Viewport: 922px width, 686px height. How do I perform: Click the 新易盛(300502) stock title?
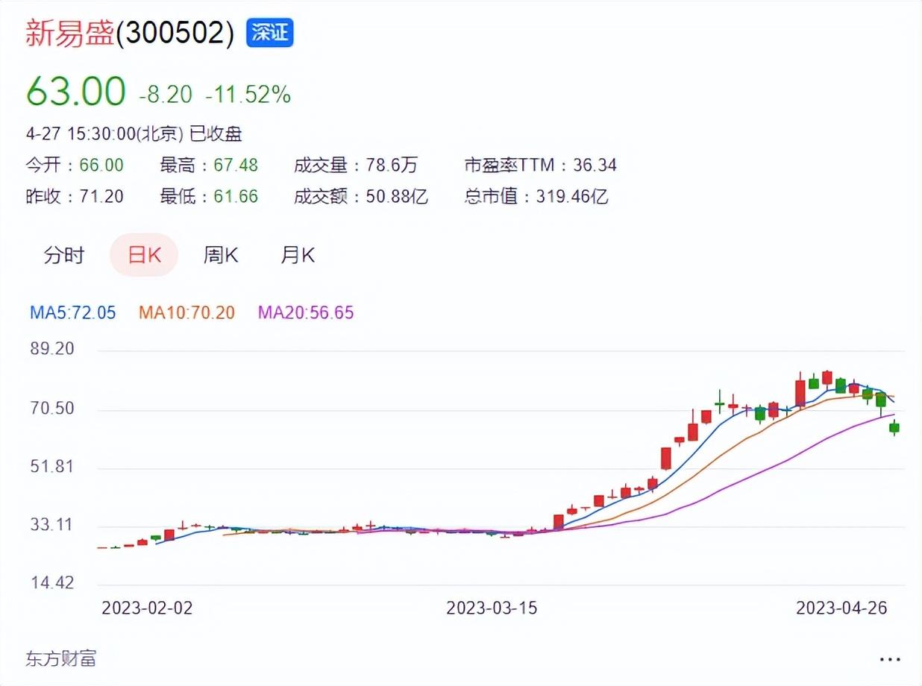click(x=130, y=34)
